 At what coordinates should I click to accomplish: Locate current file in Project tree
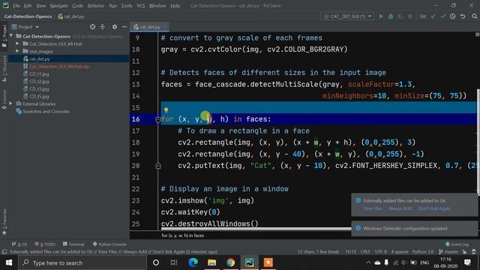pos(92,27)
